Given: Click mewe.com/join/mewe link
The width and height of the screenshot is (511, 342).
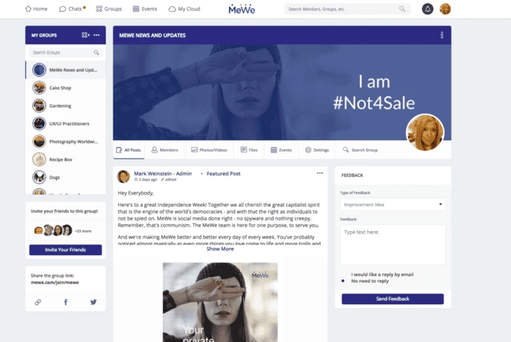Looking at the screenshot, I should (55, 283).
